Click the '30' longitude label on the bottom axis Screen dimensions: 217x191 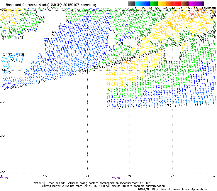(x=215, y=176)
